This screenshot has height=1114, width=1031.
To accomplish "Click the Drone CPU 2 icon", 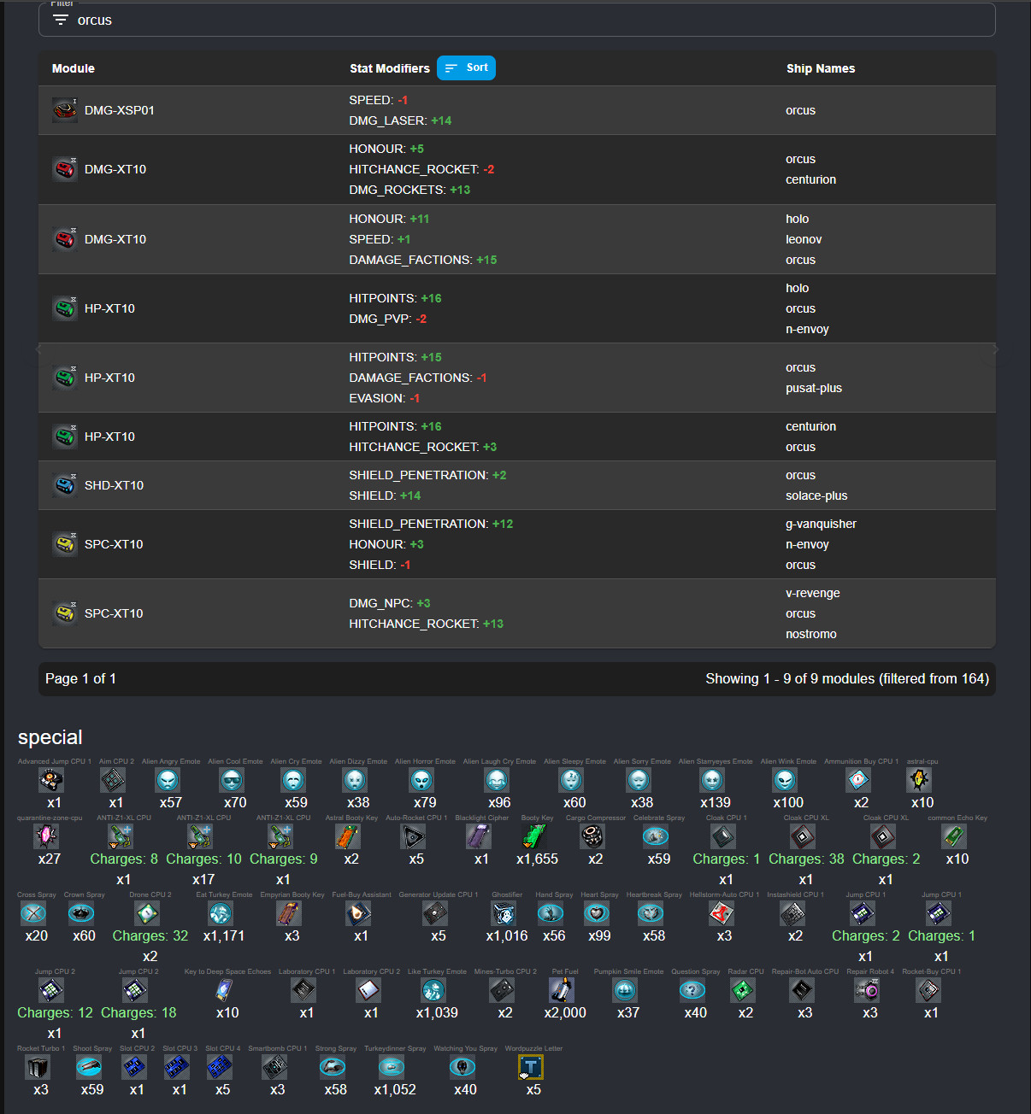I will 147,913.
